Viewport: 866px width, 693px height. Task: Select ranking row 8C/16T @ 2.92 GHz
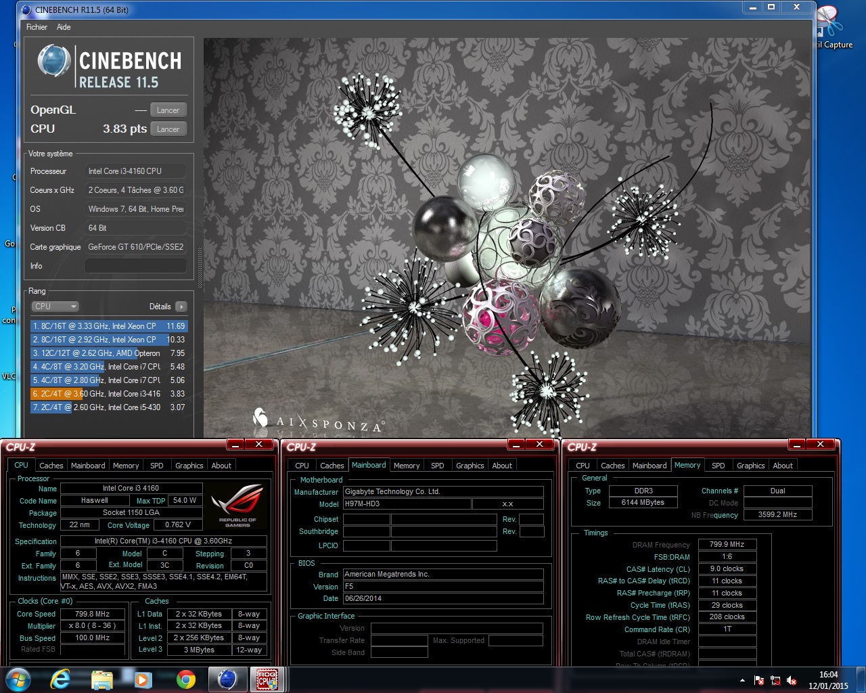[108, 340]
